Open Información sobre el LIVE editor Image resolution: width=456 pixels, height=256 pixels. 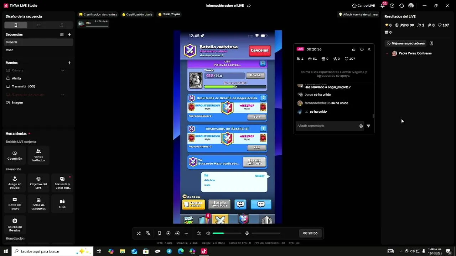(228, 6)
